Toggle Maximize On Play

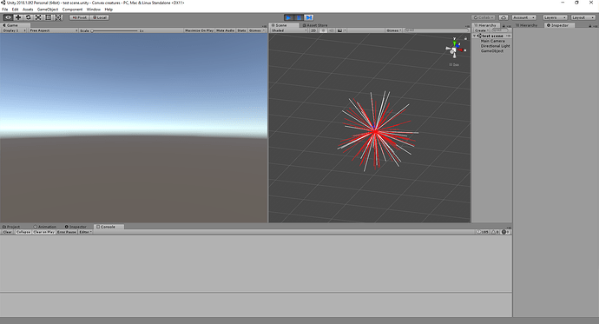(x=199, y=30)
